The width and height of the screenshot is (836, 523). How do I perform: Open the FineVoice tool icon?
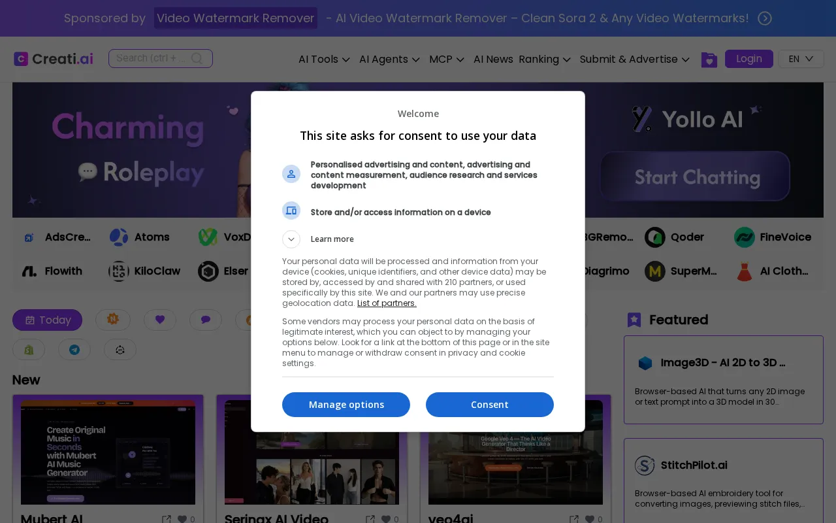[x=745, y=237]
